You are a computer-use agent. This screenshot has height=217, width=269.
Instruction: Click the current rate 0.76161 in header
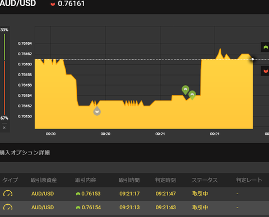coord(71,3)
